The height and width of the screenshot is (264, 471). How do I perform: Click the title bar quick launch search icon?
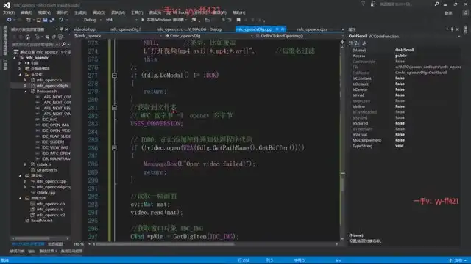pyautogui.click(x=436, y=4)
